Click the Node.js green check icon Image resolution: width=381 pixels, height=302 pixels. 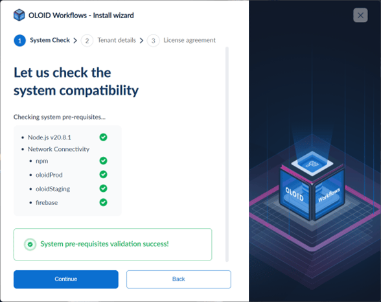click(x=103, y=137)
